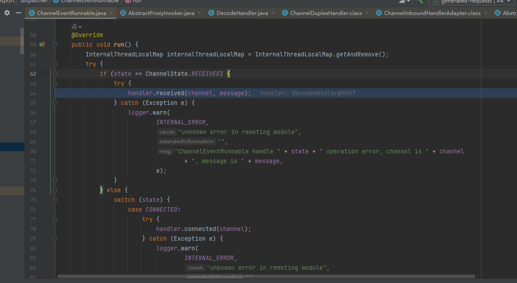Click the fold end marker on line 73
This screenshot has height=283, width=517.
click(55, 180)
